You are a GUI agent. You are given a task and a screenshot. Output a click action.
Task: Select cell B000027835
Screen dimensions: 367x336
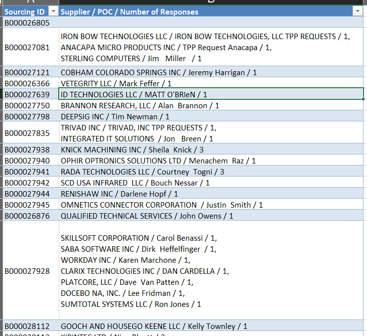pyautogui.click(x=31, y=132)
